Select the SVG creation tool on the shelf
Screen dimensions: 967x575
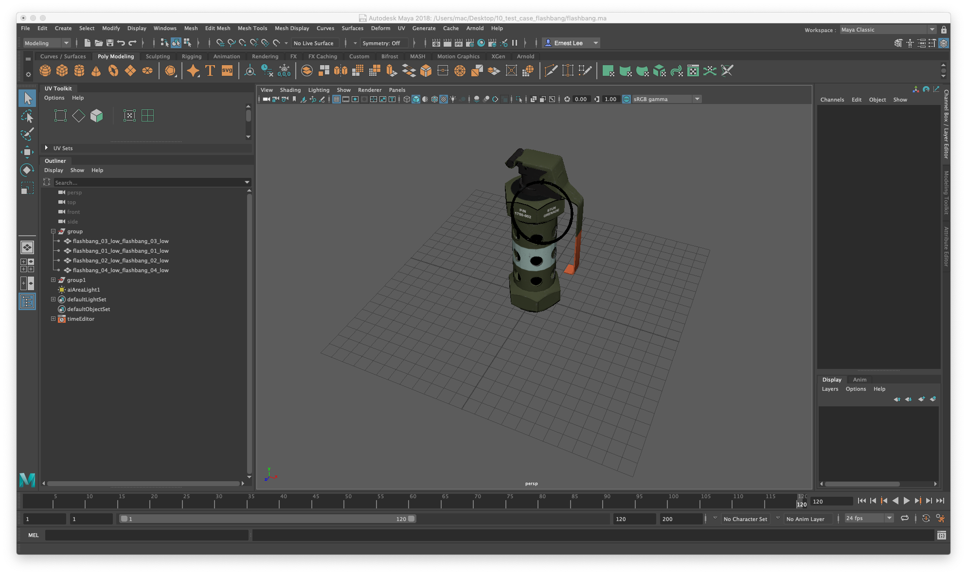(227, 70)
